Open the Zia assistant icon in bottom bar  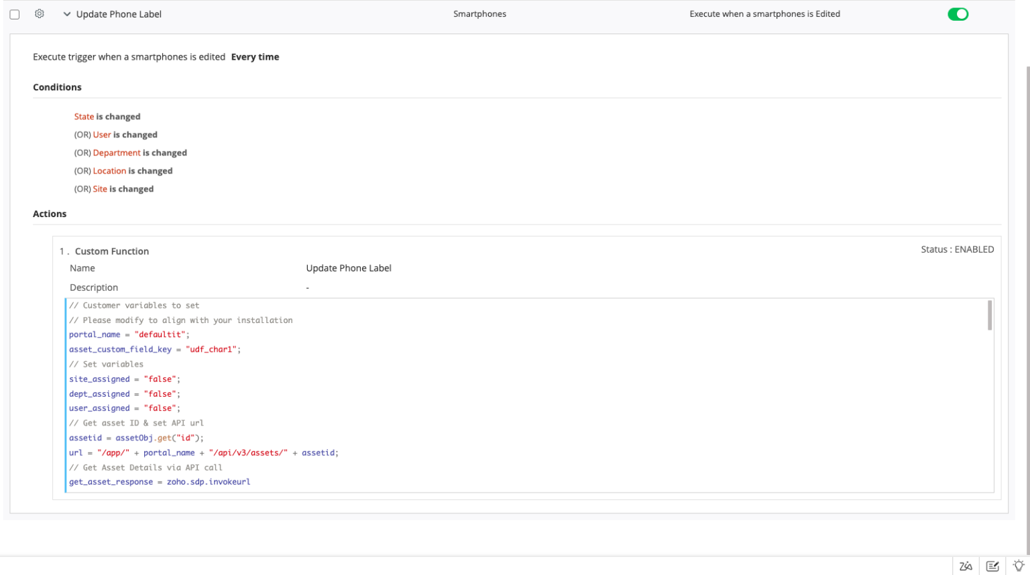(x=966, y=566)
